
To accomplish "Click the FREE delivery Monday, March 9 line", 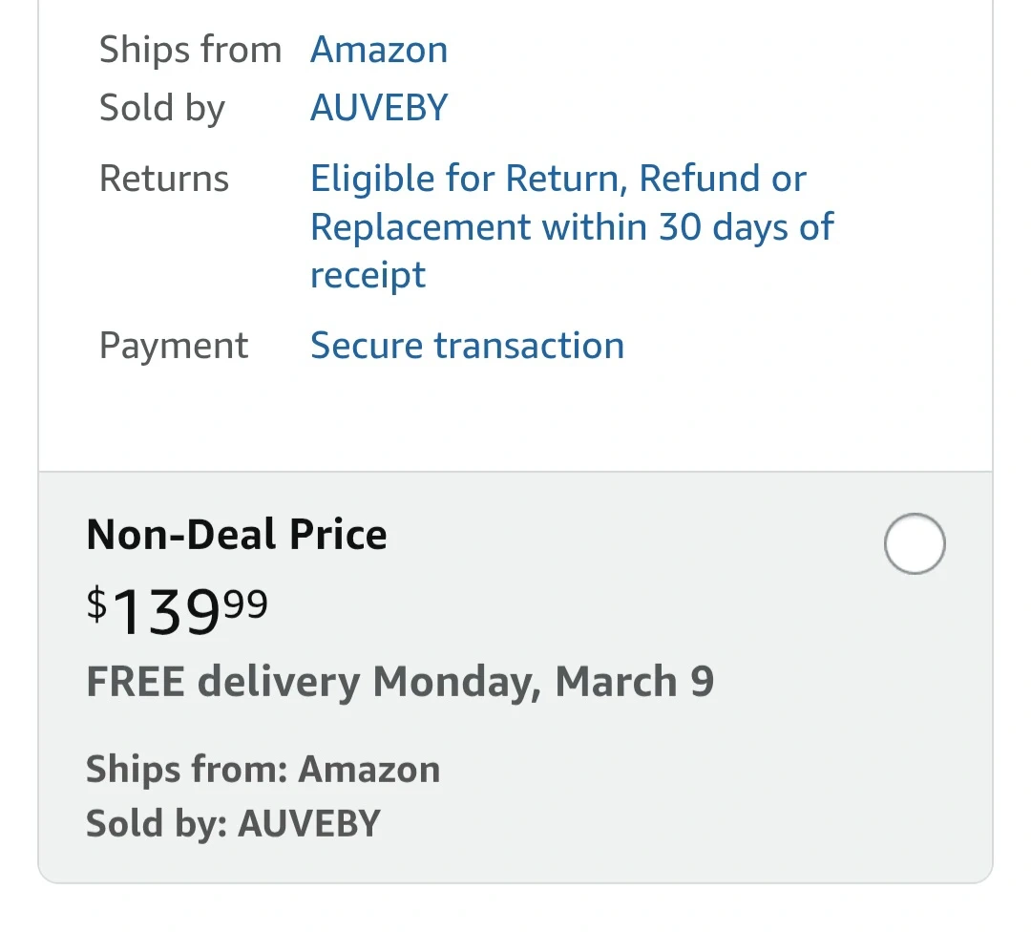I will 400,682.
